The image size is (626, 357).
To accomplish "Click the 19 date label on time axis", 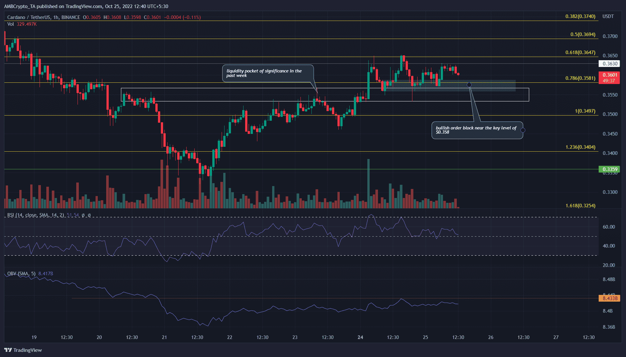I will (x=34, y=337).
